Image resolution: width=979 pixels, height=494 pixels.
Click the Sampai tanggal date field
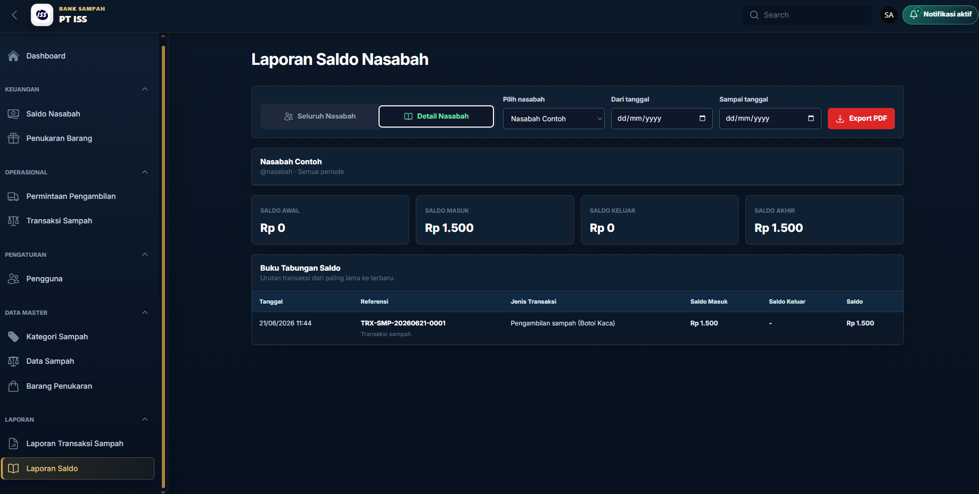point(770,119)
